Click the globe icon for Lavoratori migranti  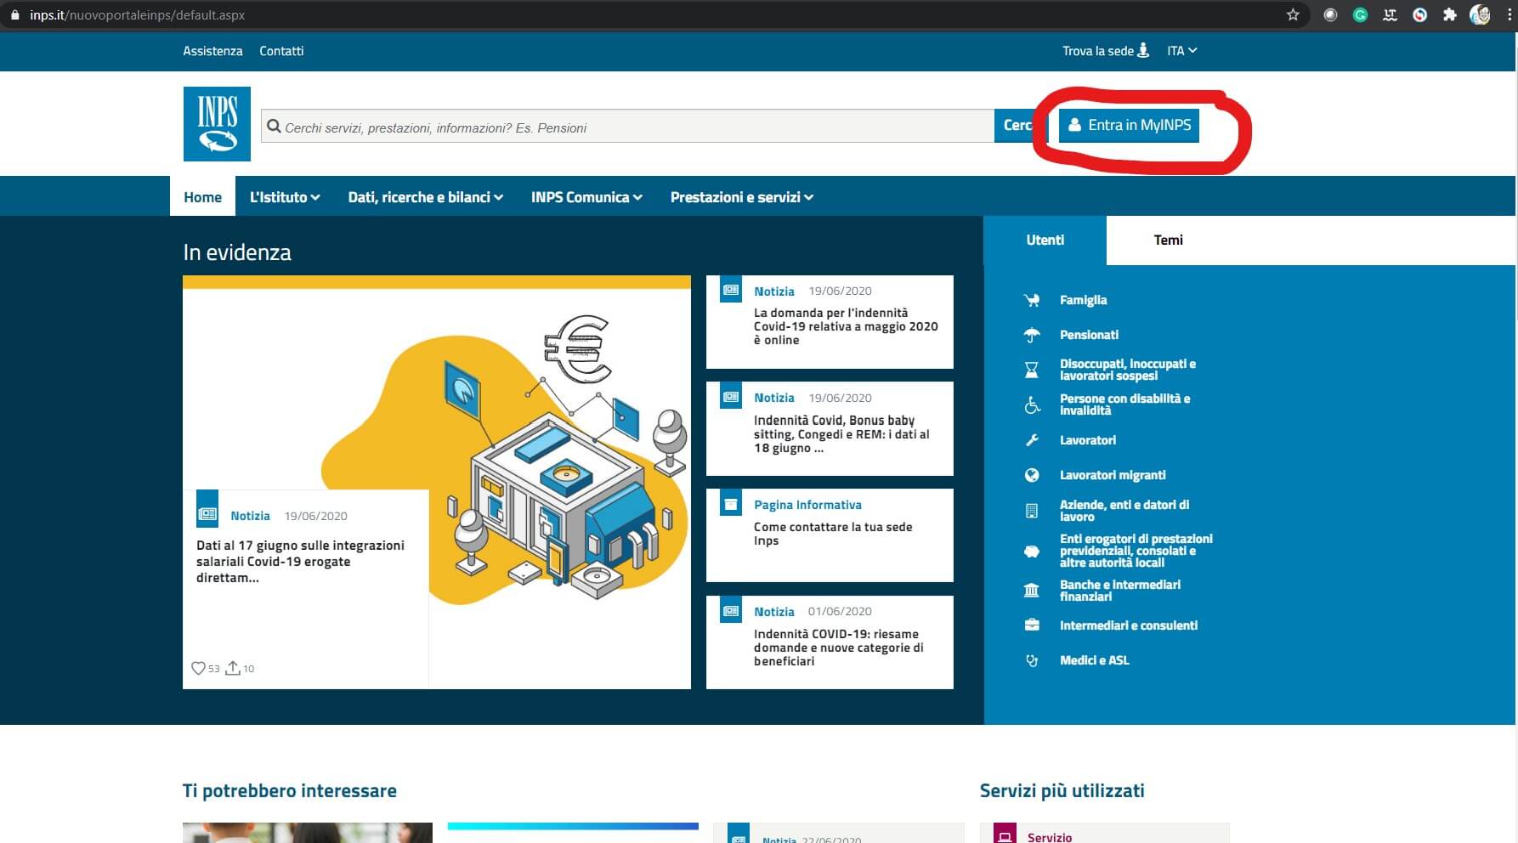[1032, 475]
